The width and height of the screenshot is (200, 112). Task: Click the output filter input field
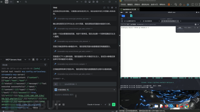pyautogui.click(x=23, y=65)
